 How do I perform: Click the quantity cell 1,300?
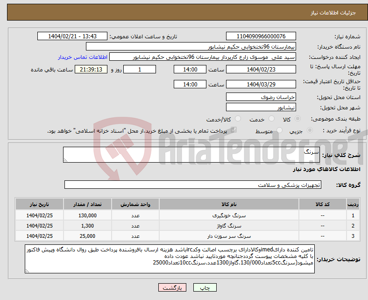click(x=87, y=226)
